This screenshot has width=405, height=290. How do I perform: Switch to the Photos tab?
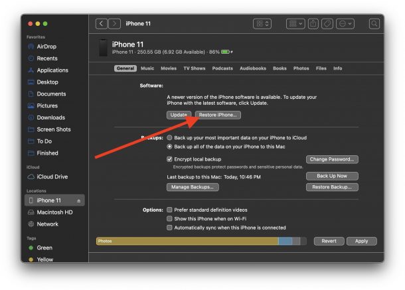pos(301,68)
